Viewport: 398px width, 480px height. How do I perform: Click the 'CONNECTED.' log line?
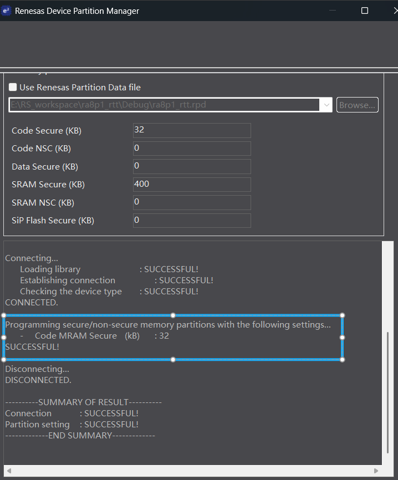point(32,303)
